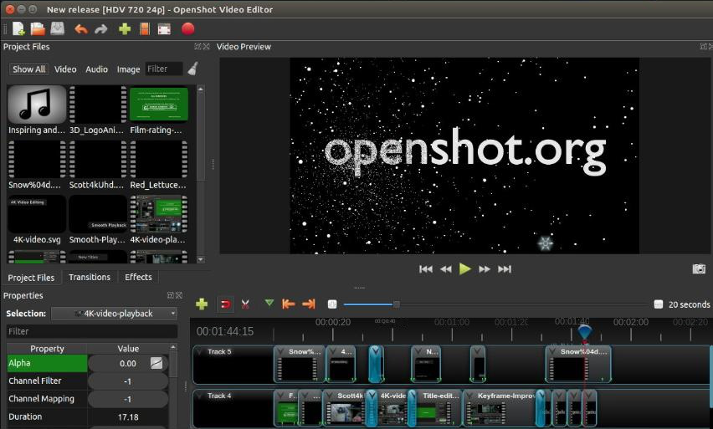Switch to the Transitions tab
The width and height of the screenshot is (713, 429).
[x=90, y=278]
